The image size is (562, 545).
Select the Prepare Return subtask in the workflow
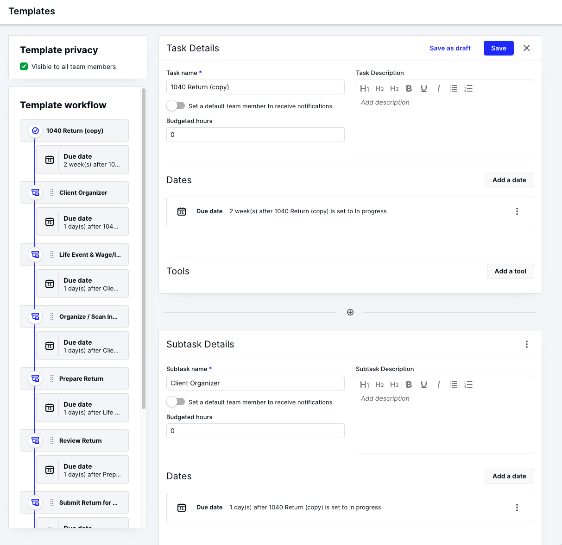coord(81,378)
